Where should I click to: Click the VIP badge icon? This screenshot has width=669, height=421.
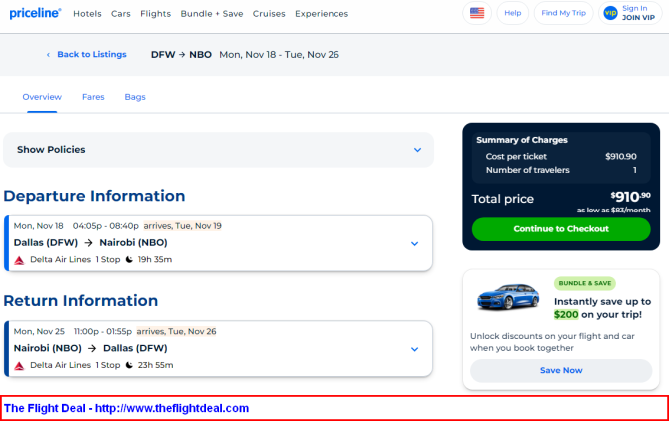pos(610,13)
